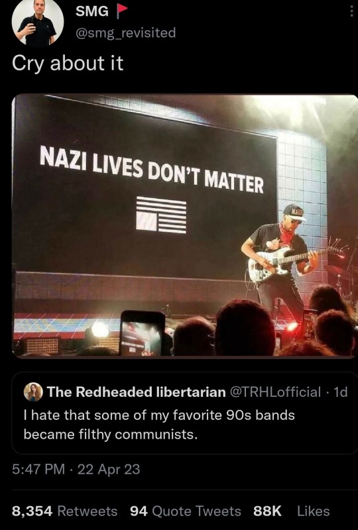
Task: Click the SMG display name
Action: coord(91,11)
